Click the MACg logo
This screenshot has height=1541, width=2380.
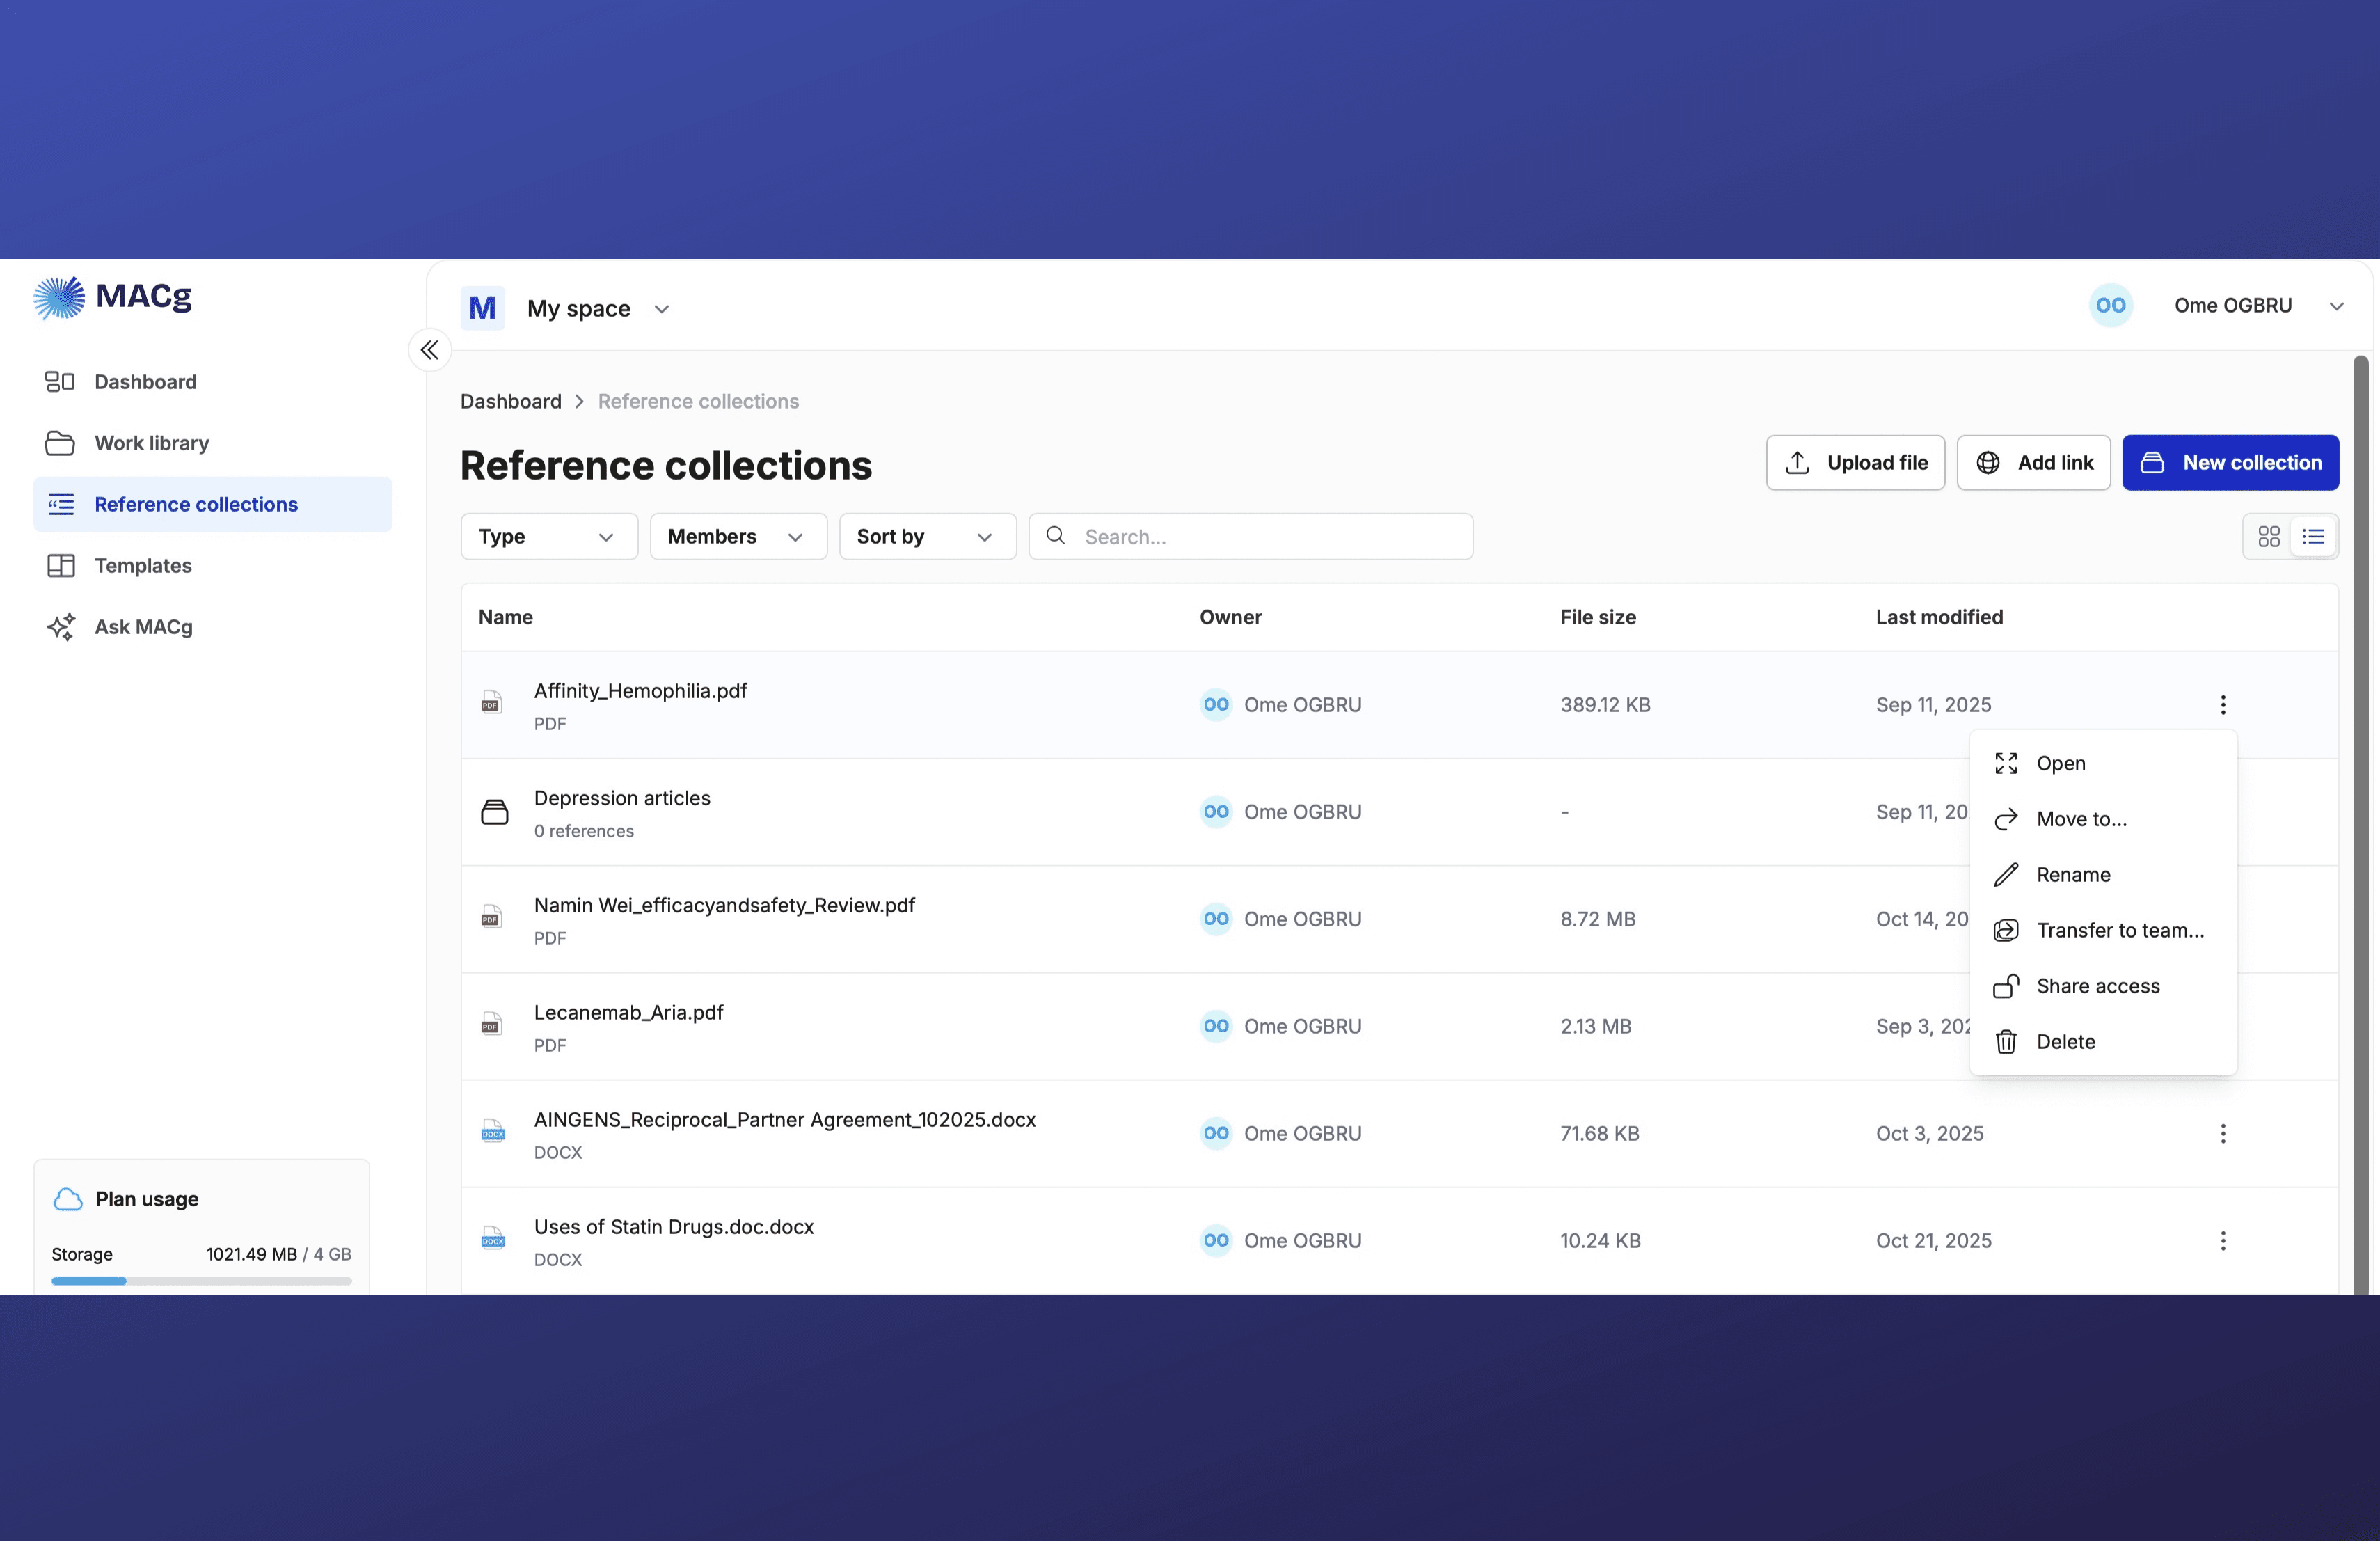tap(112, 297)
